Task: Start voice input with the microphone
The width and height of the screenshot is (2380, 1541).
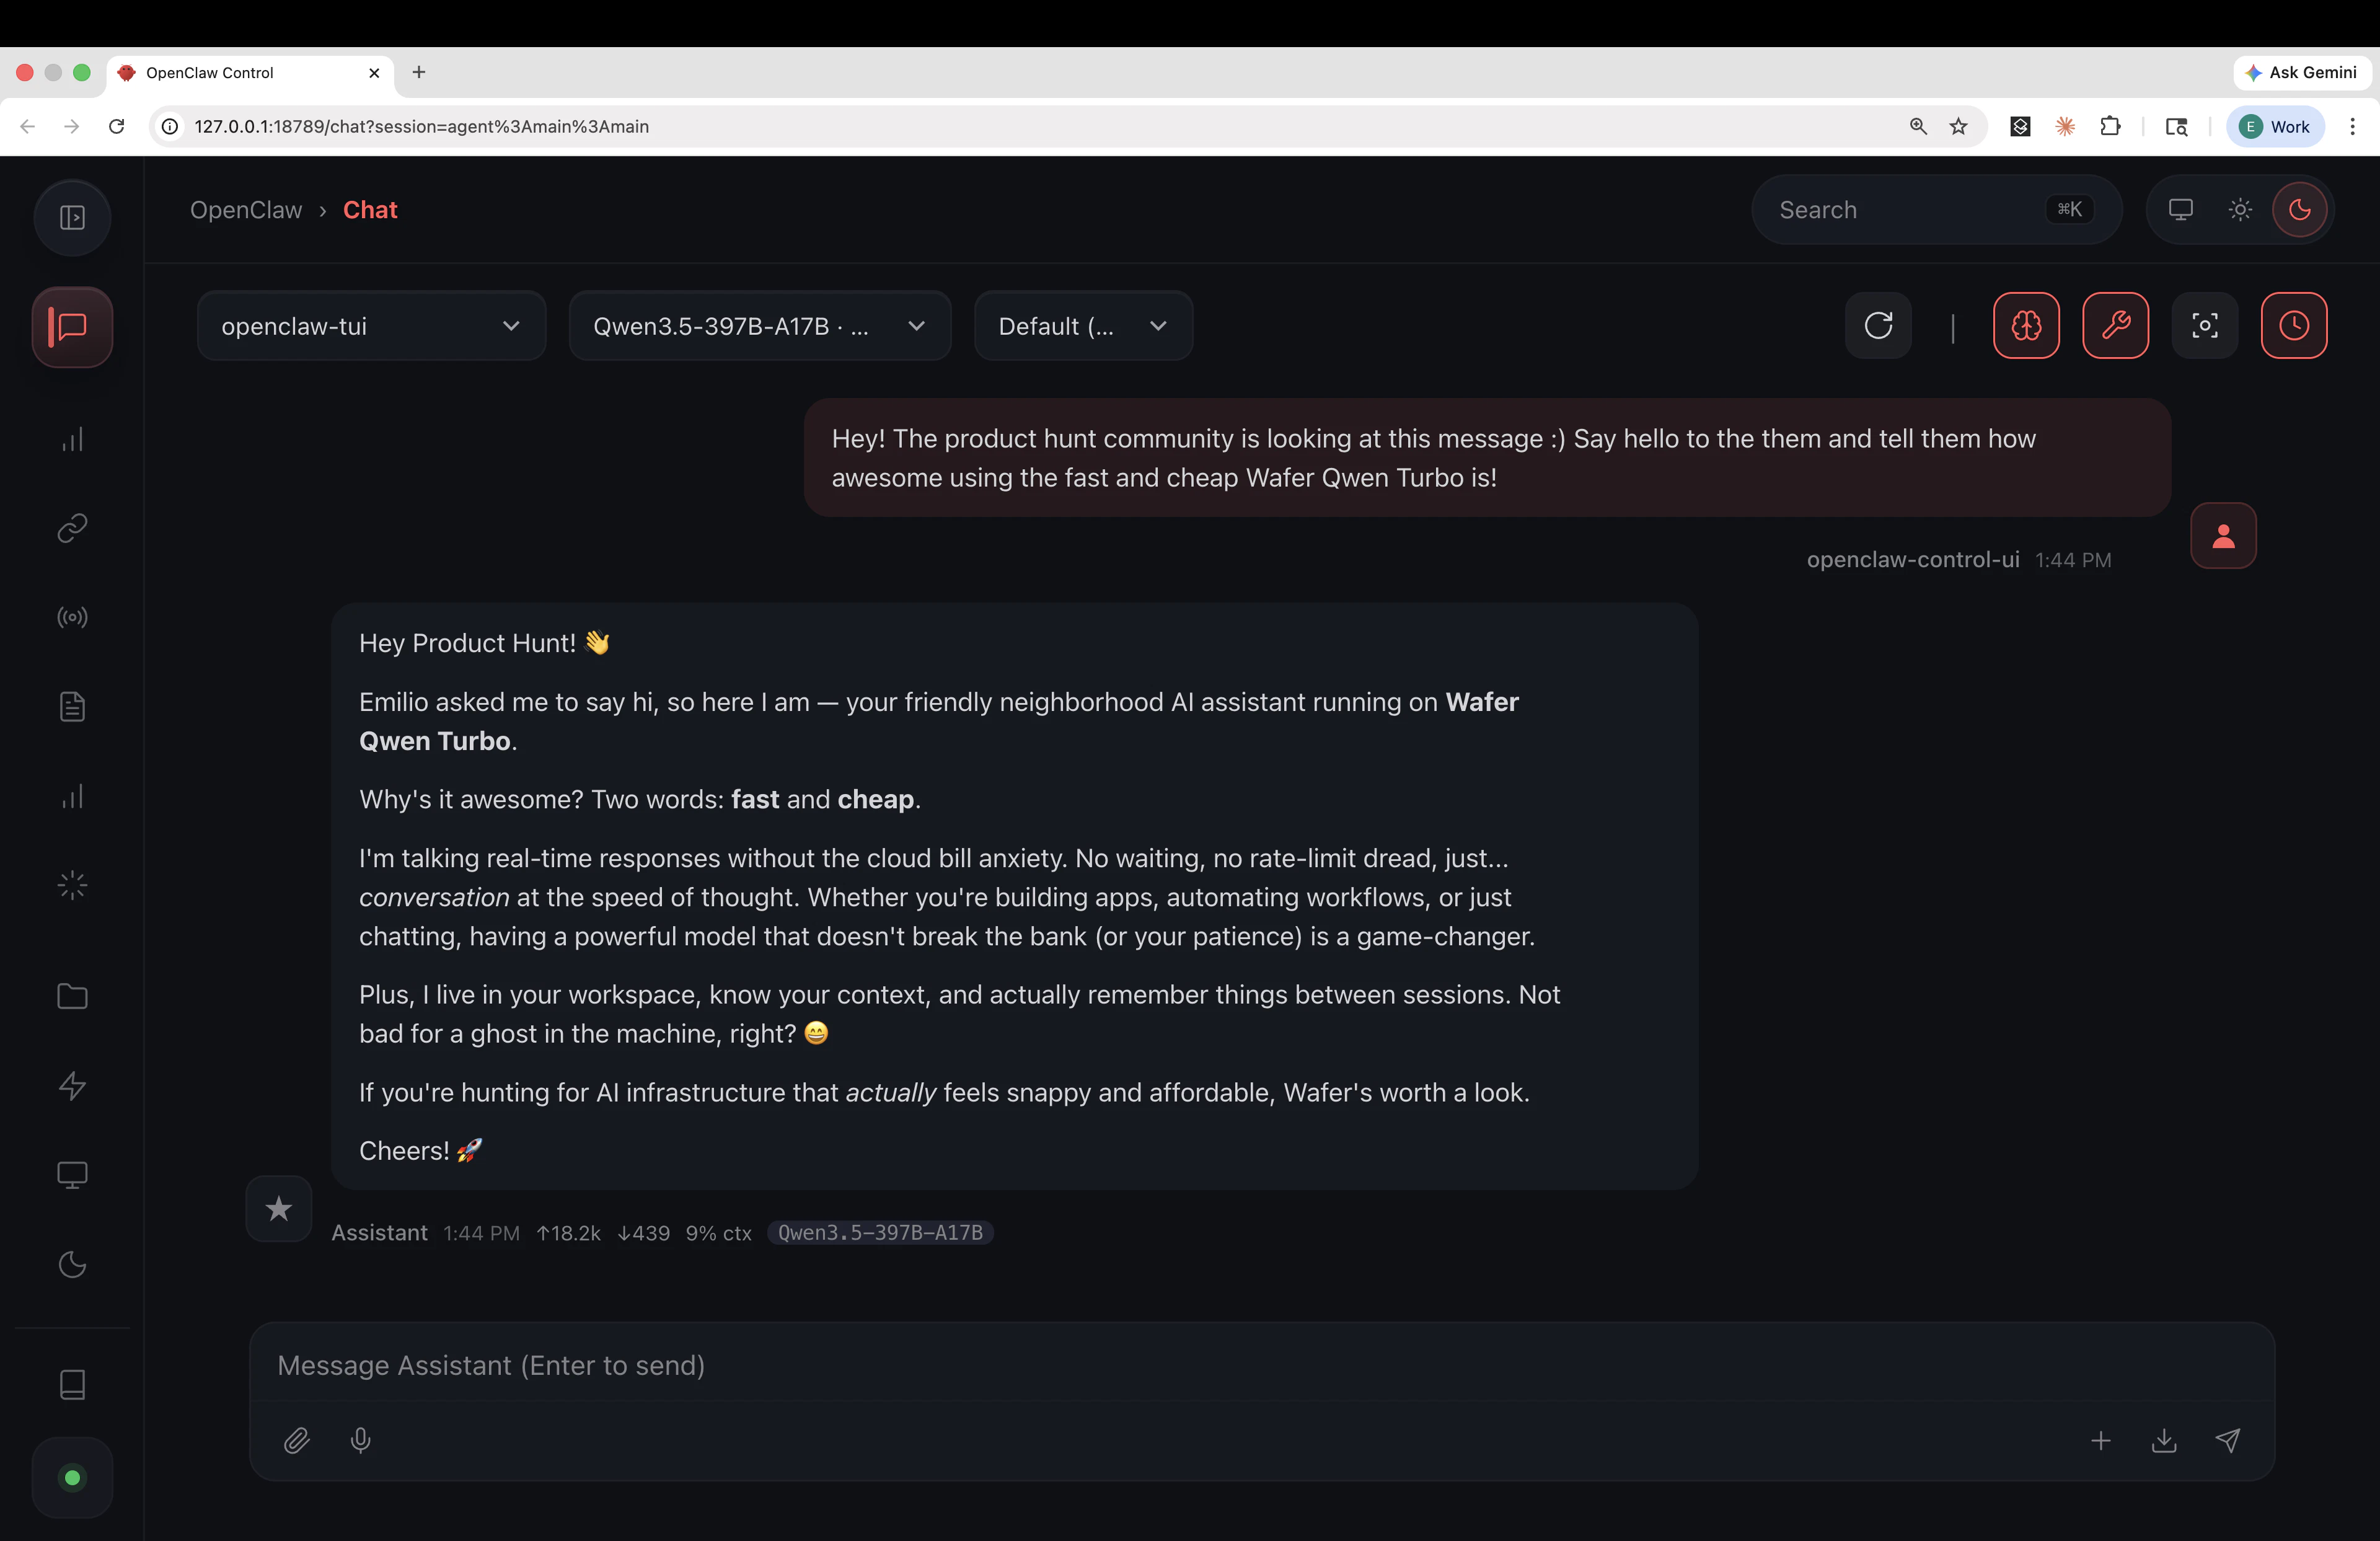Action: coord(360,1441)
